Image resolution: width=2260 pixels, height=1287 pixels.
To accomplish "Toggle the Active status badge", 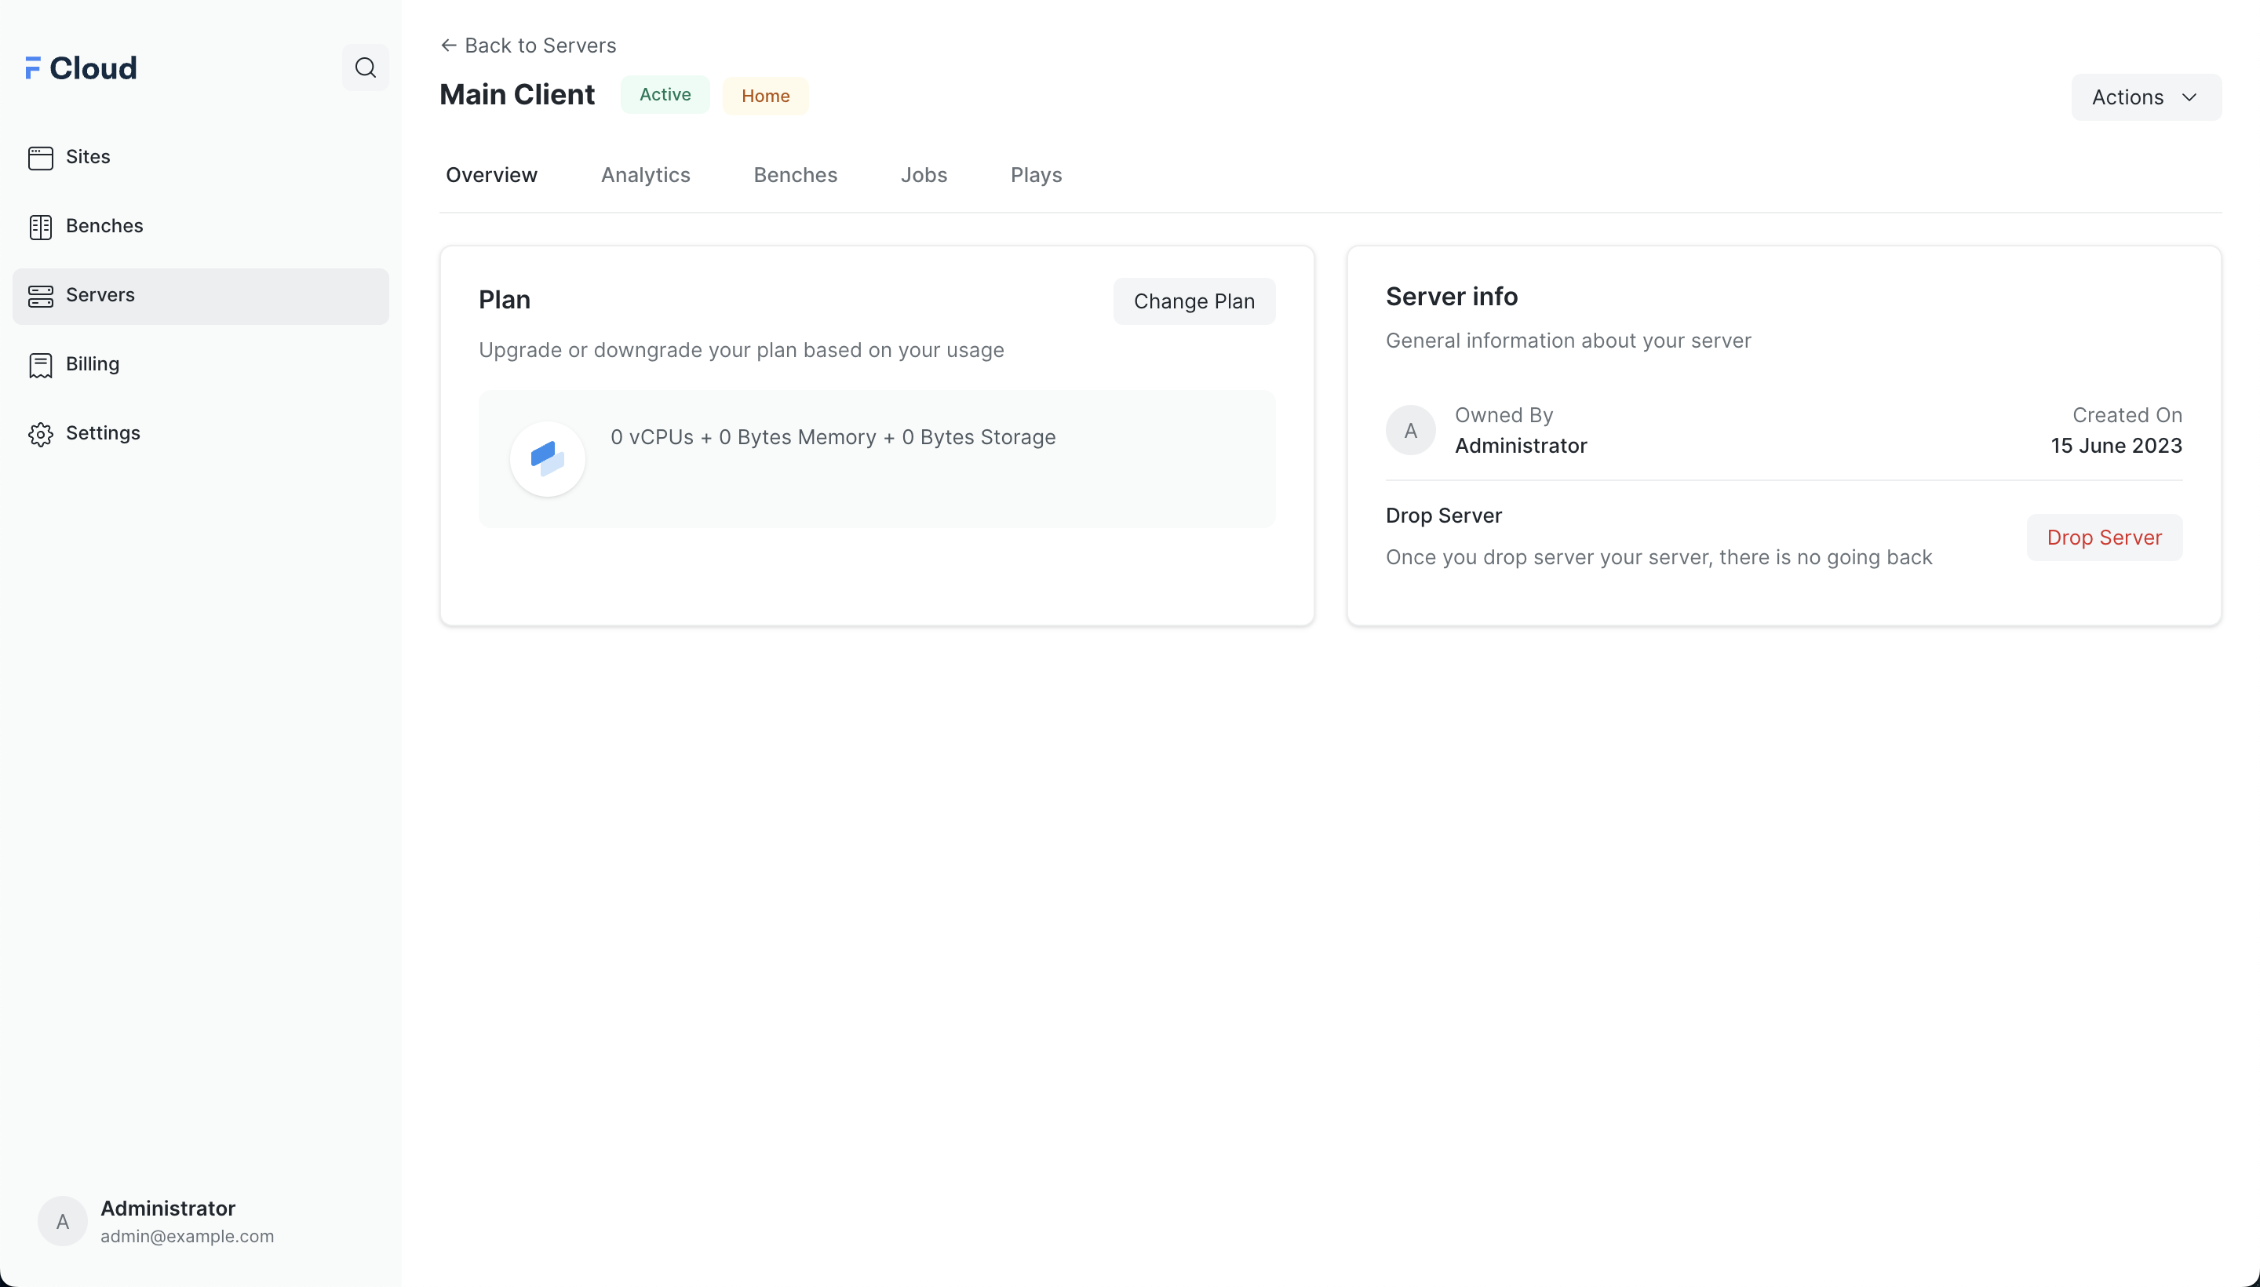I will click(x=665, y=95).
